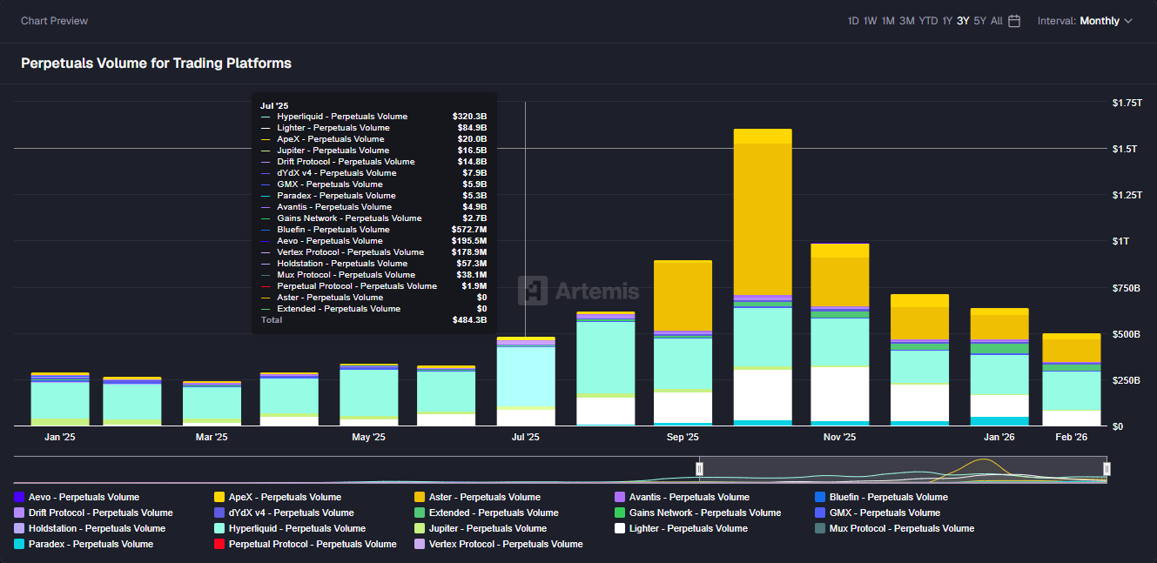Grab the left range slider handle
1157x563 pixels.
(699, 469)
